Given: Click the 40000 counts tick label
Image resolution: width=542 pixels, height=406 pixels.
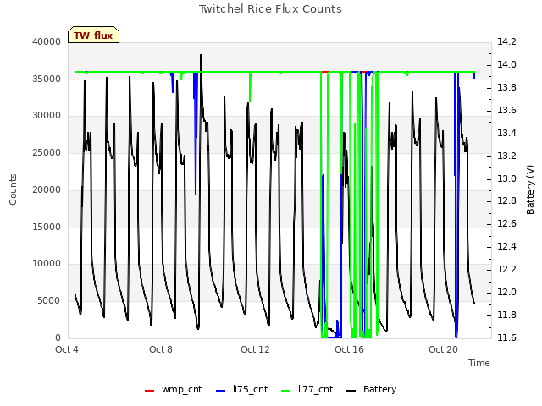Looking at the screenshot, I should pyautogui.click(x=47, y=41).
